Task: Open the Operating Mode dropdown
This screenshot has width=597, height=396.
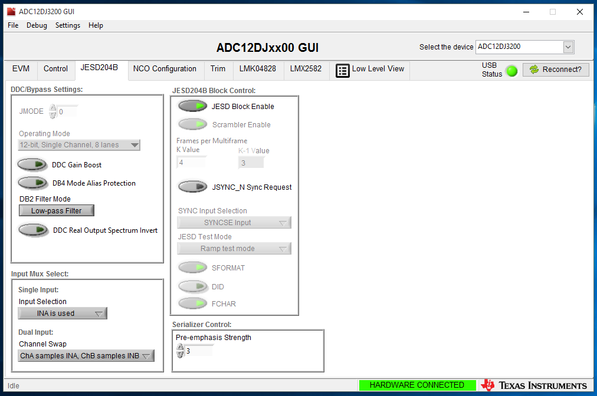Action: (x=79, y=145)
